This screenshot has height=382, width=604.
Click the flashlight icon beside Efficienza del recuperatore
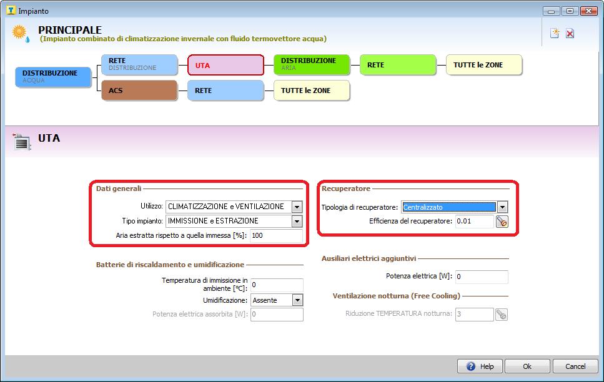(x=502, y=222)
